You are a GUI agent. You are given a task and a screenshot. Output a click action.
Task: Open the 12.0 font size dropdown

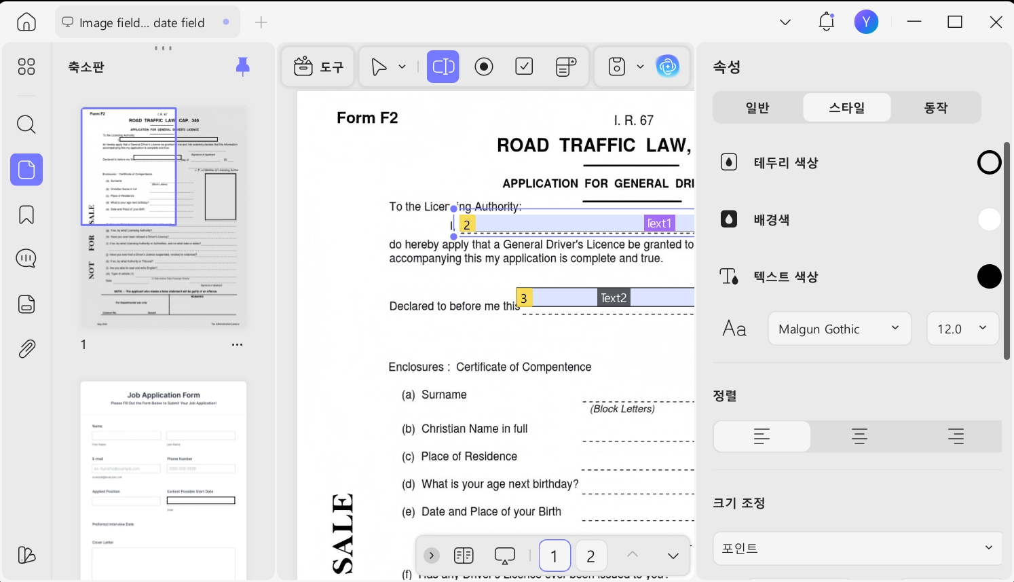point(962,329)
